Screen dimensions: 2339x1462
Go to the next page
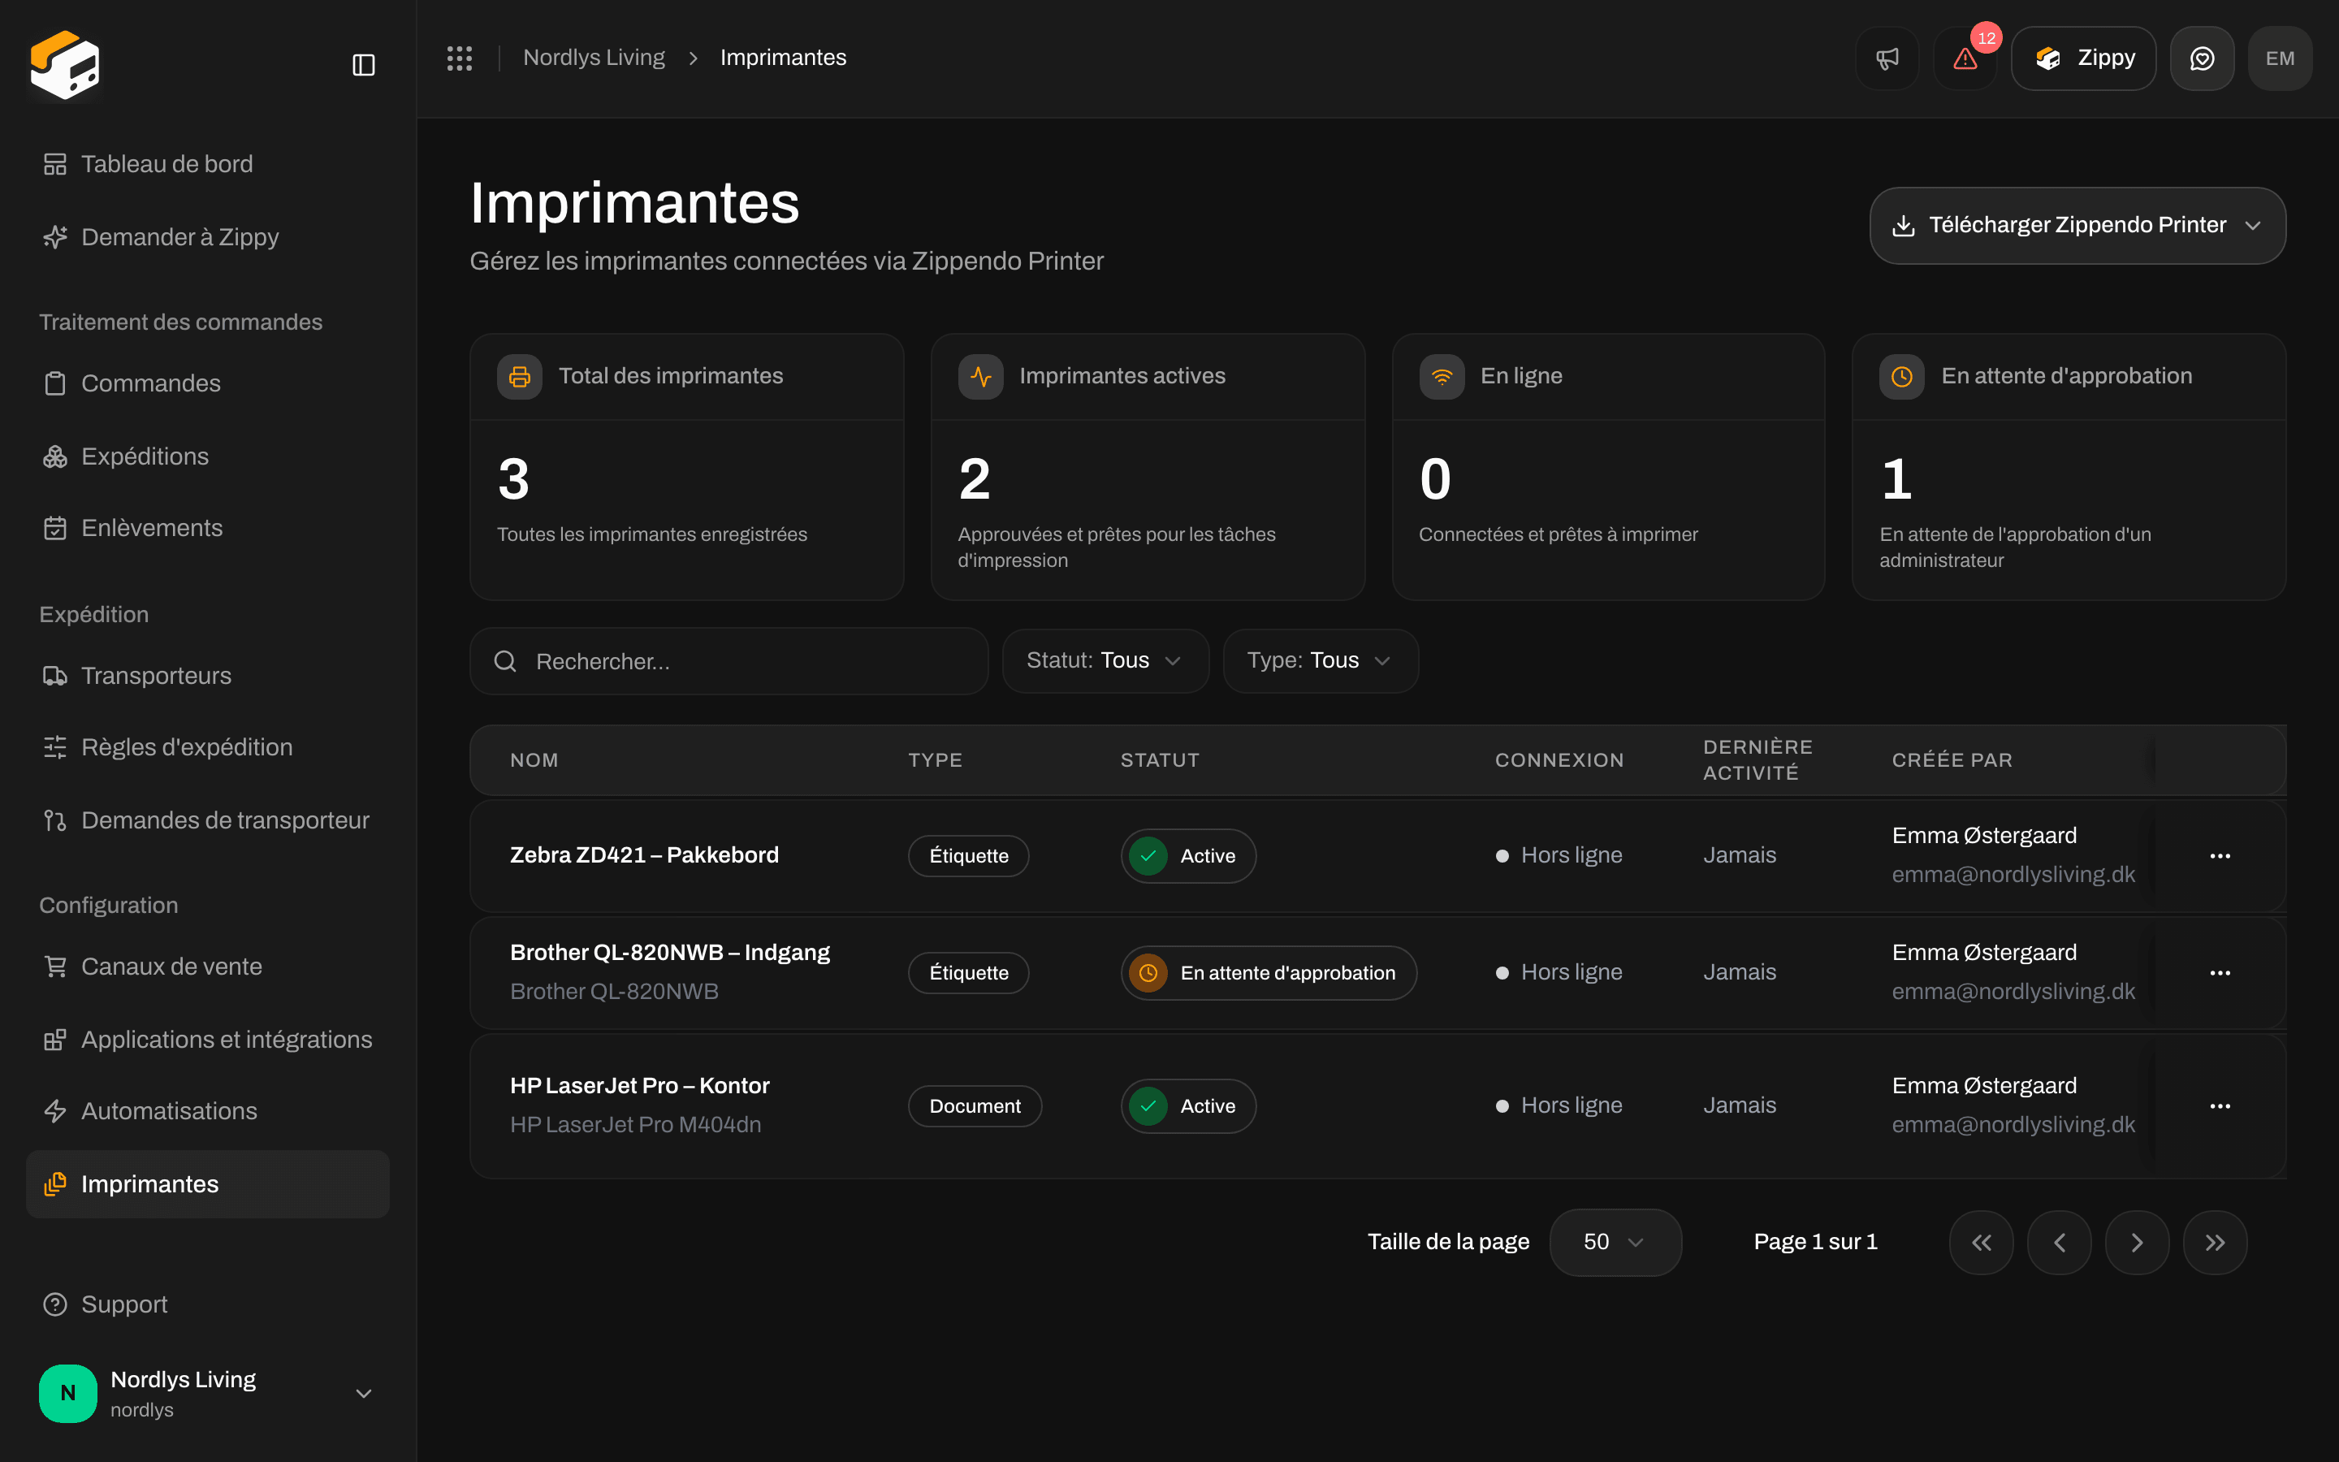click(x=2137, y=1243)
